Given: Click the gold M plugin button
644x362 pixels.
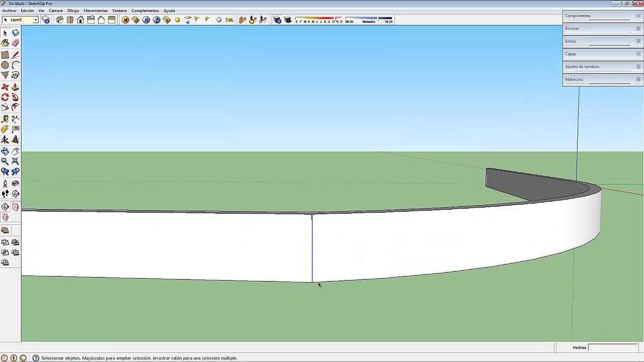Looking at the screenshot, I should (x=125, y=20).
